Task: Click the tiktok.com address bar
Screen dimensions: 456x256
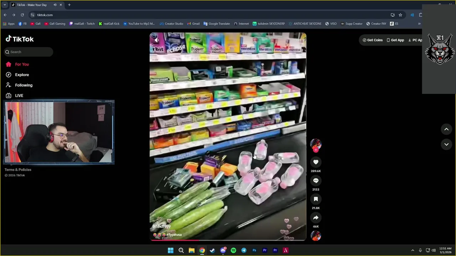Action: pos(210,15)
